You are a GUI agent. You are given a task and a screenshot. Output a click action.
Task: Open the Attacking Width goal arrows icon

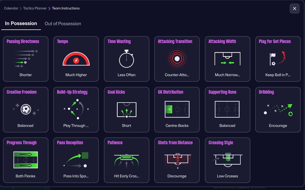[x=227, y=59]
